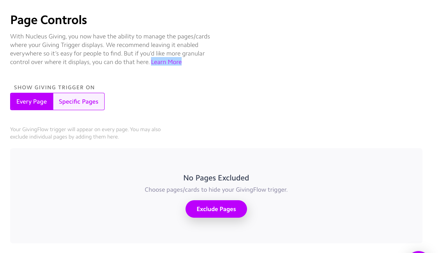Click the Page Controls heading

click(x=49, y=20)
